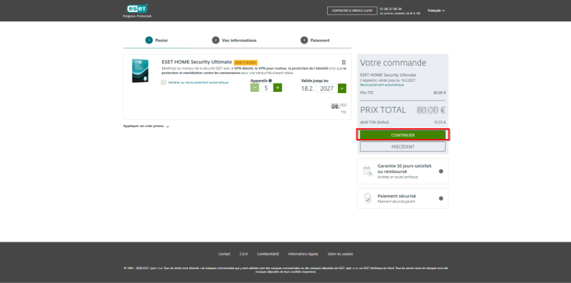Click the ESET logo in header
The width and height of the screenshot is (571, 283).
(x=137, y=9)
